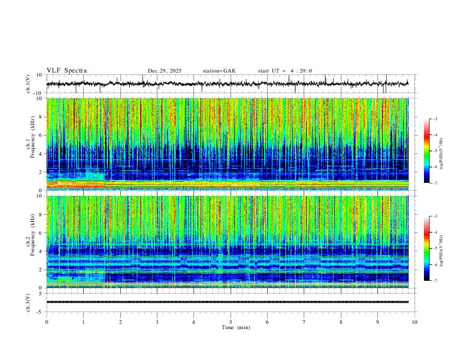Click the '2' kHz tick on ch.2 spectrogram axis
The height and width of the screenshot is (361, 467).
coord(42,270)
